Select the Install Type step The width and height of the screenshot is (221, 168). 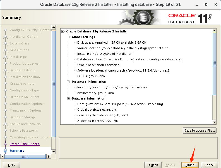[x=18, y=57]
